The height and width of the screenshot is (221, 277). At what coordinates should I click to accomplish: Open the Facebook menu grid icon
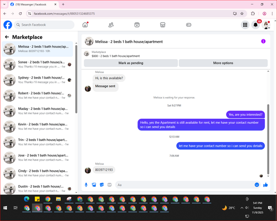245,25
